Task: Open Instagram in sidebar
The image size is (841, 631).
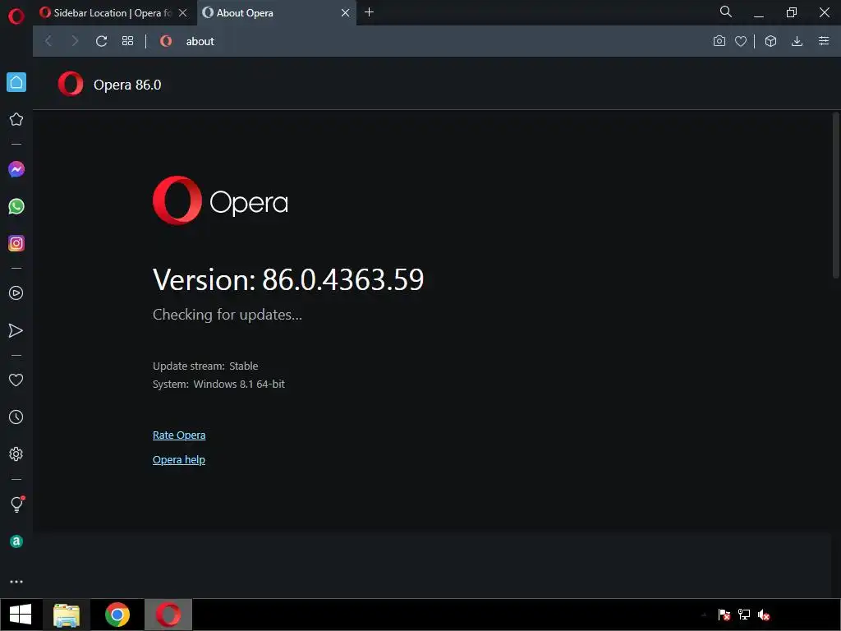Action: (16, 243)
